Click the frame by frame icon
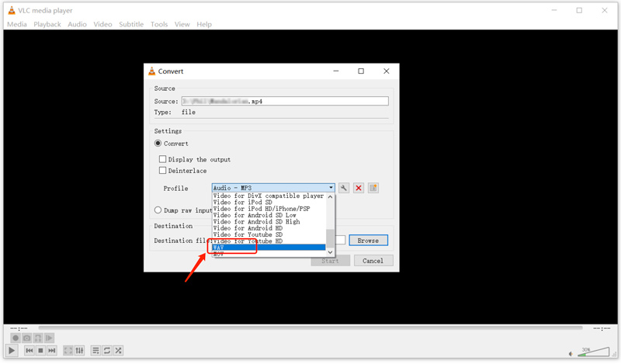Viewport: 621px width, 364px height. [x=49, y=338]
